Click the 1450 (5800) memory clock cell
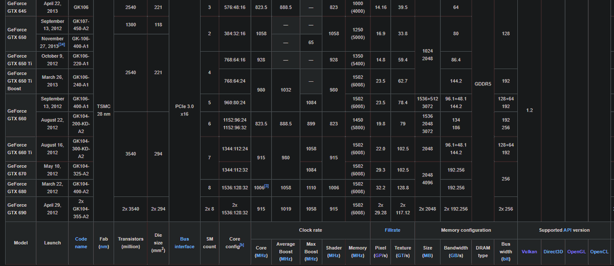 (x=358, y=124)
